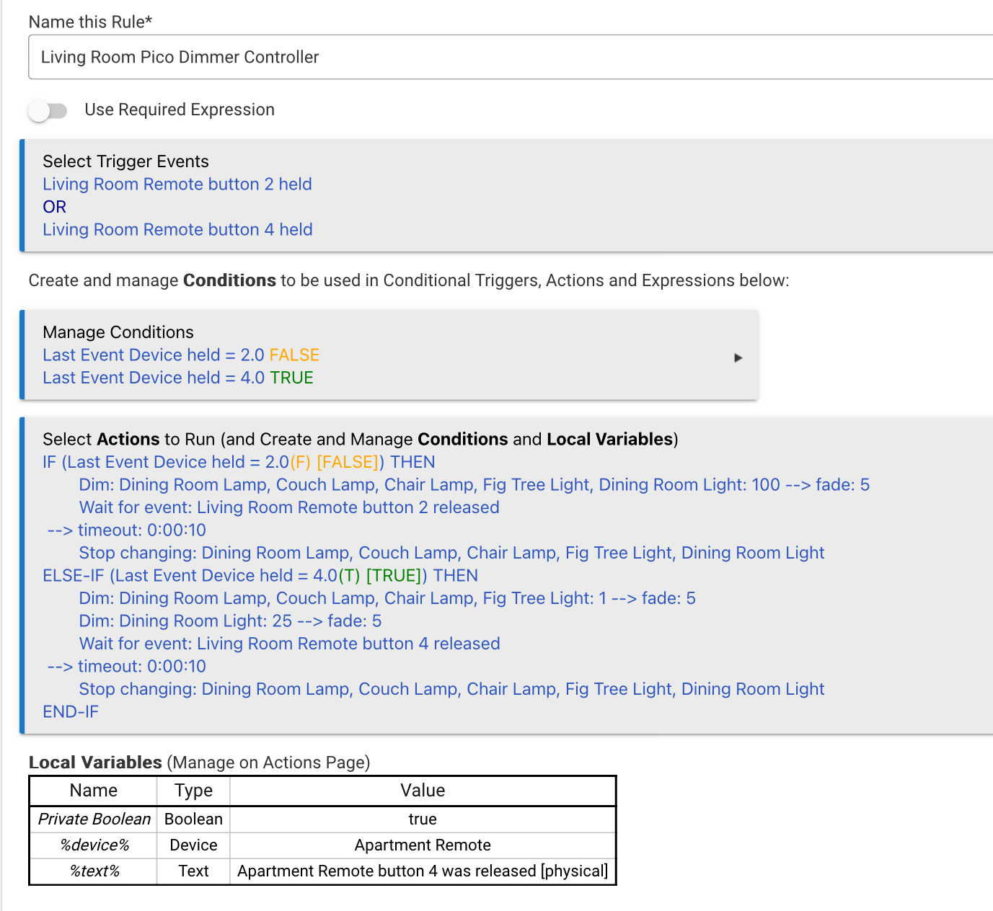The width and height of the screenshot is (993, 911).
Task: Click the Select Trigger Events heading
Action: [x=125, y=161]
